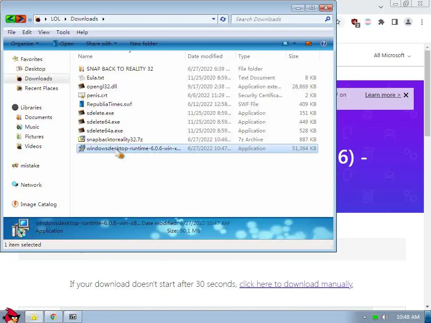The image size is (431, 323).
Task: Open the Help question mark icon
Action: coord(324,43)
